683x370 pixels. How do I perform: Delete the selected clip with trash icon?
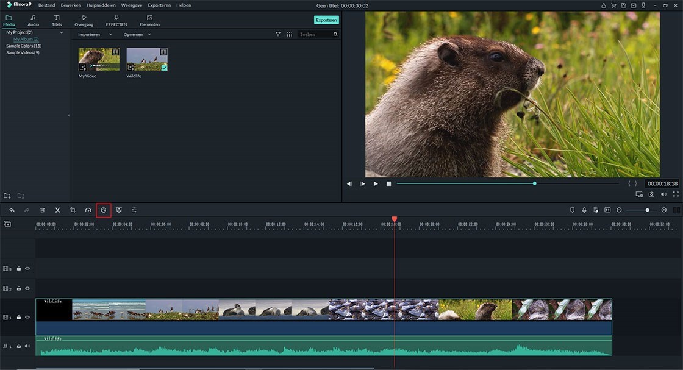[x=42, y=210]
